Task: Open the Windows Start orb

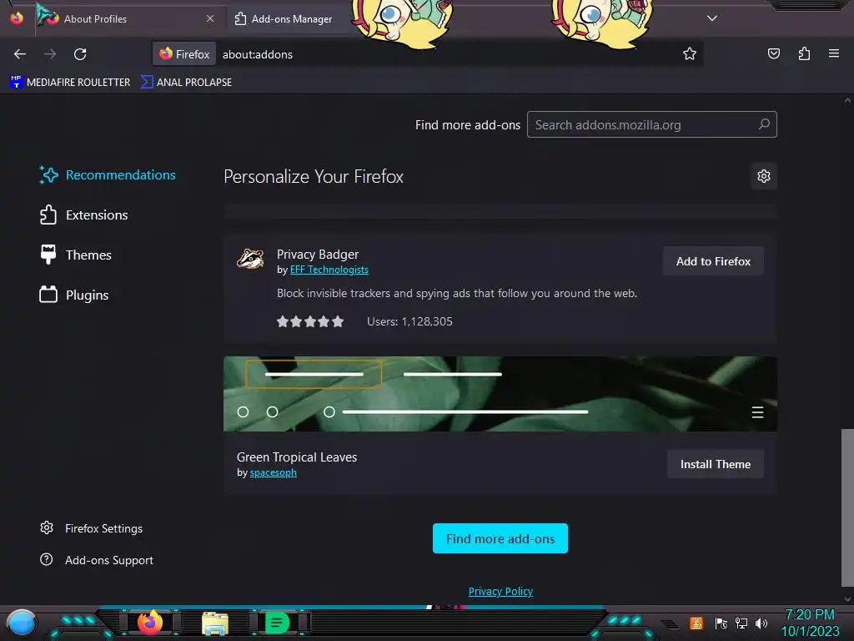Action: tap(22, 623)
